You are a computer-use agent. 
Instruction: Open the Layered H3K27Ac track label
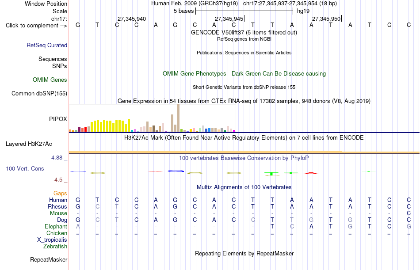(29, 144)
